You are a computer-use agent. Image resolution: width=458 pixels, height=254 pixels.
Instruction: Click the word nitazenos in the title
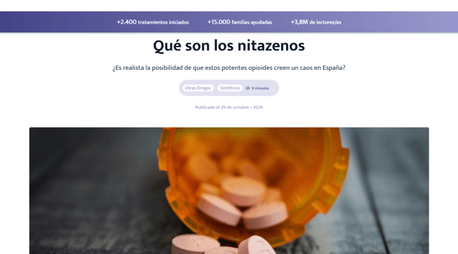click(271, 46)
